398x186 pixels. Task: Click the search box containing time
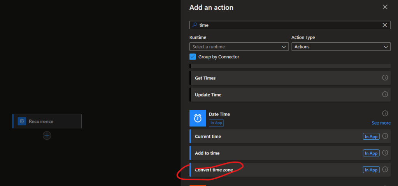click(288, 25)
